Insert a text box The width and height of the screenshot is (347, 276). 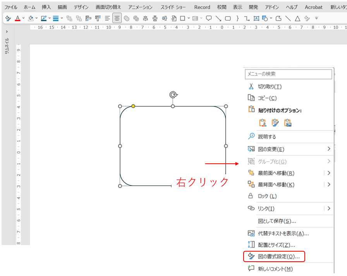256,18
